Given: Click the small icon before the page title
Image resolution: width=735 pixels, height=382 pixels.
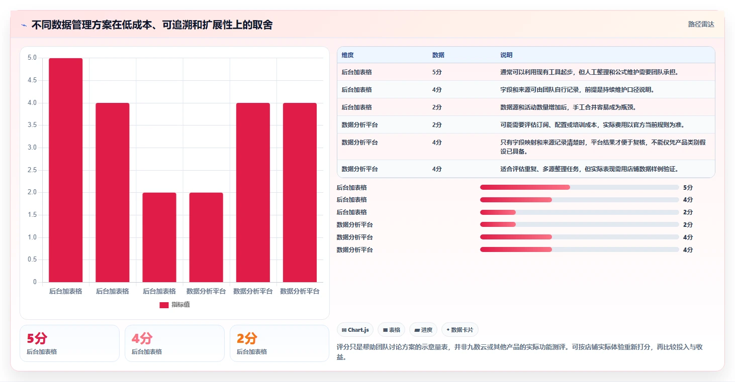Looking at the screenshot, I should coord(24,25).
